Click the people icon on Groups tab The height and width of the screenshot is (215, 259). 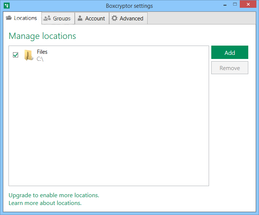47,18
